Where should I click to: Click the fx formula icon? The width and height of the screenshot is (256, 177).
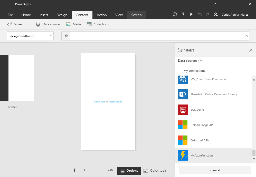point(66,36)
